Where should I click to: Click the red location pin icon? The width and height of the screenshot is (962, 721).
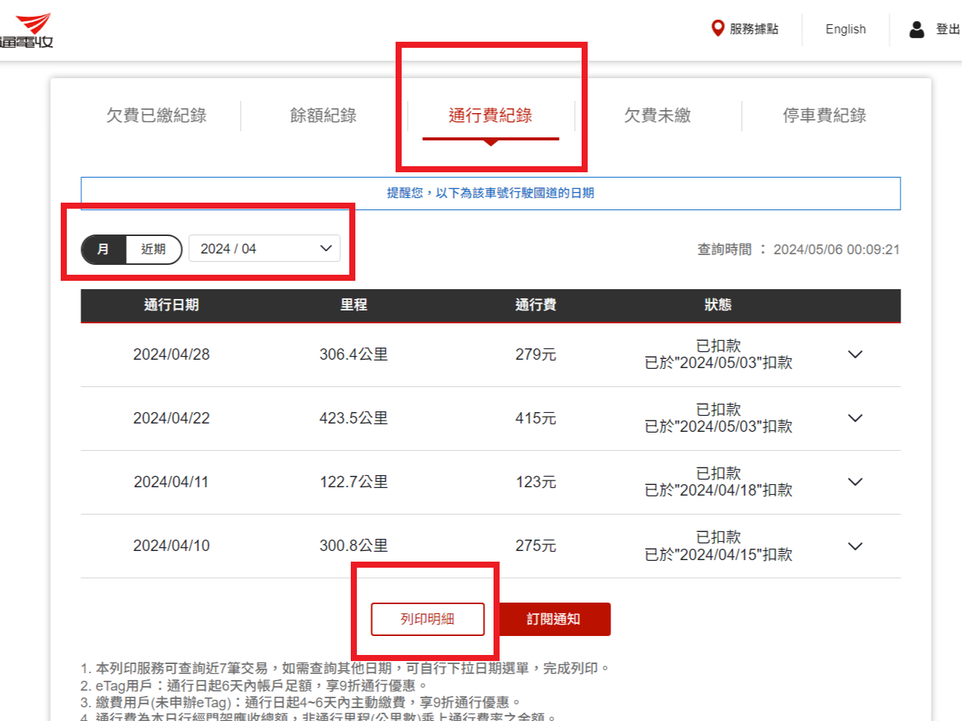(x=717, y=29)
